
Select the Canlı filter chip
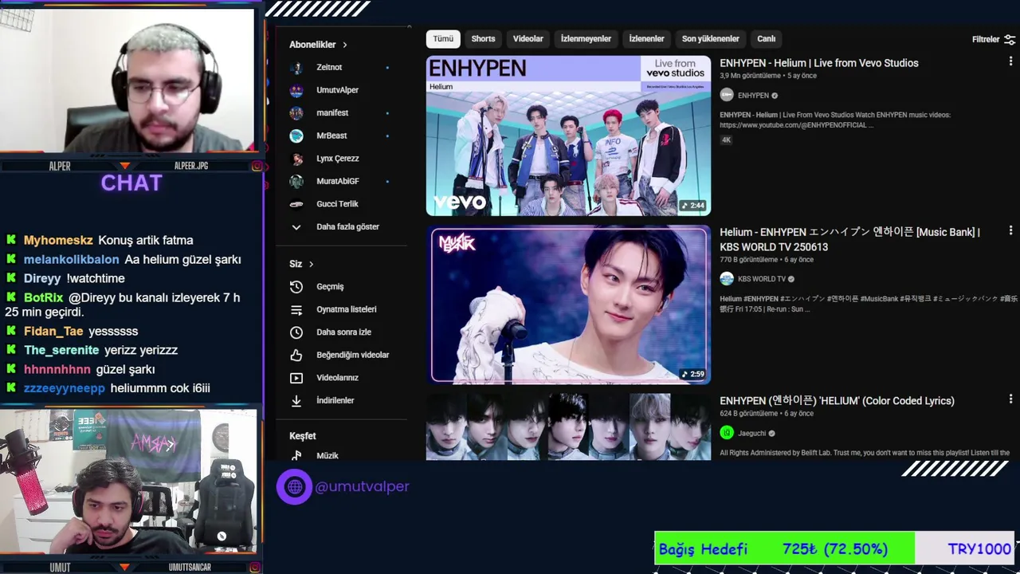click(766, 39)
